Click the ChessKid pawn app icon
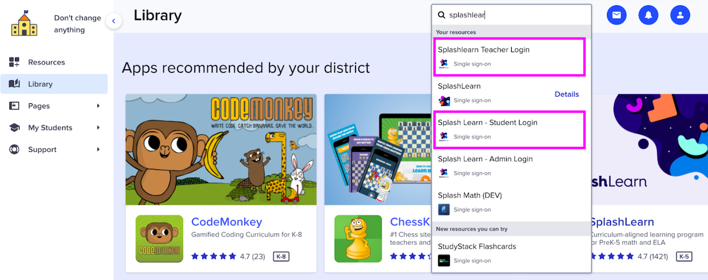Image resolution: width=708 pixels, height=280 pixels. click(x=358, y=239)
